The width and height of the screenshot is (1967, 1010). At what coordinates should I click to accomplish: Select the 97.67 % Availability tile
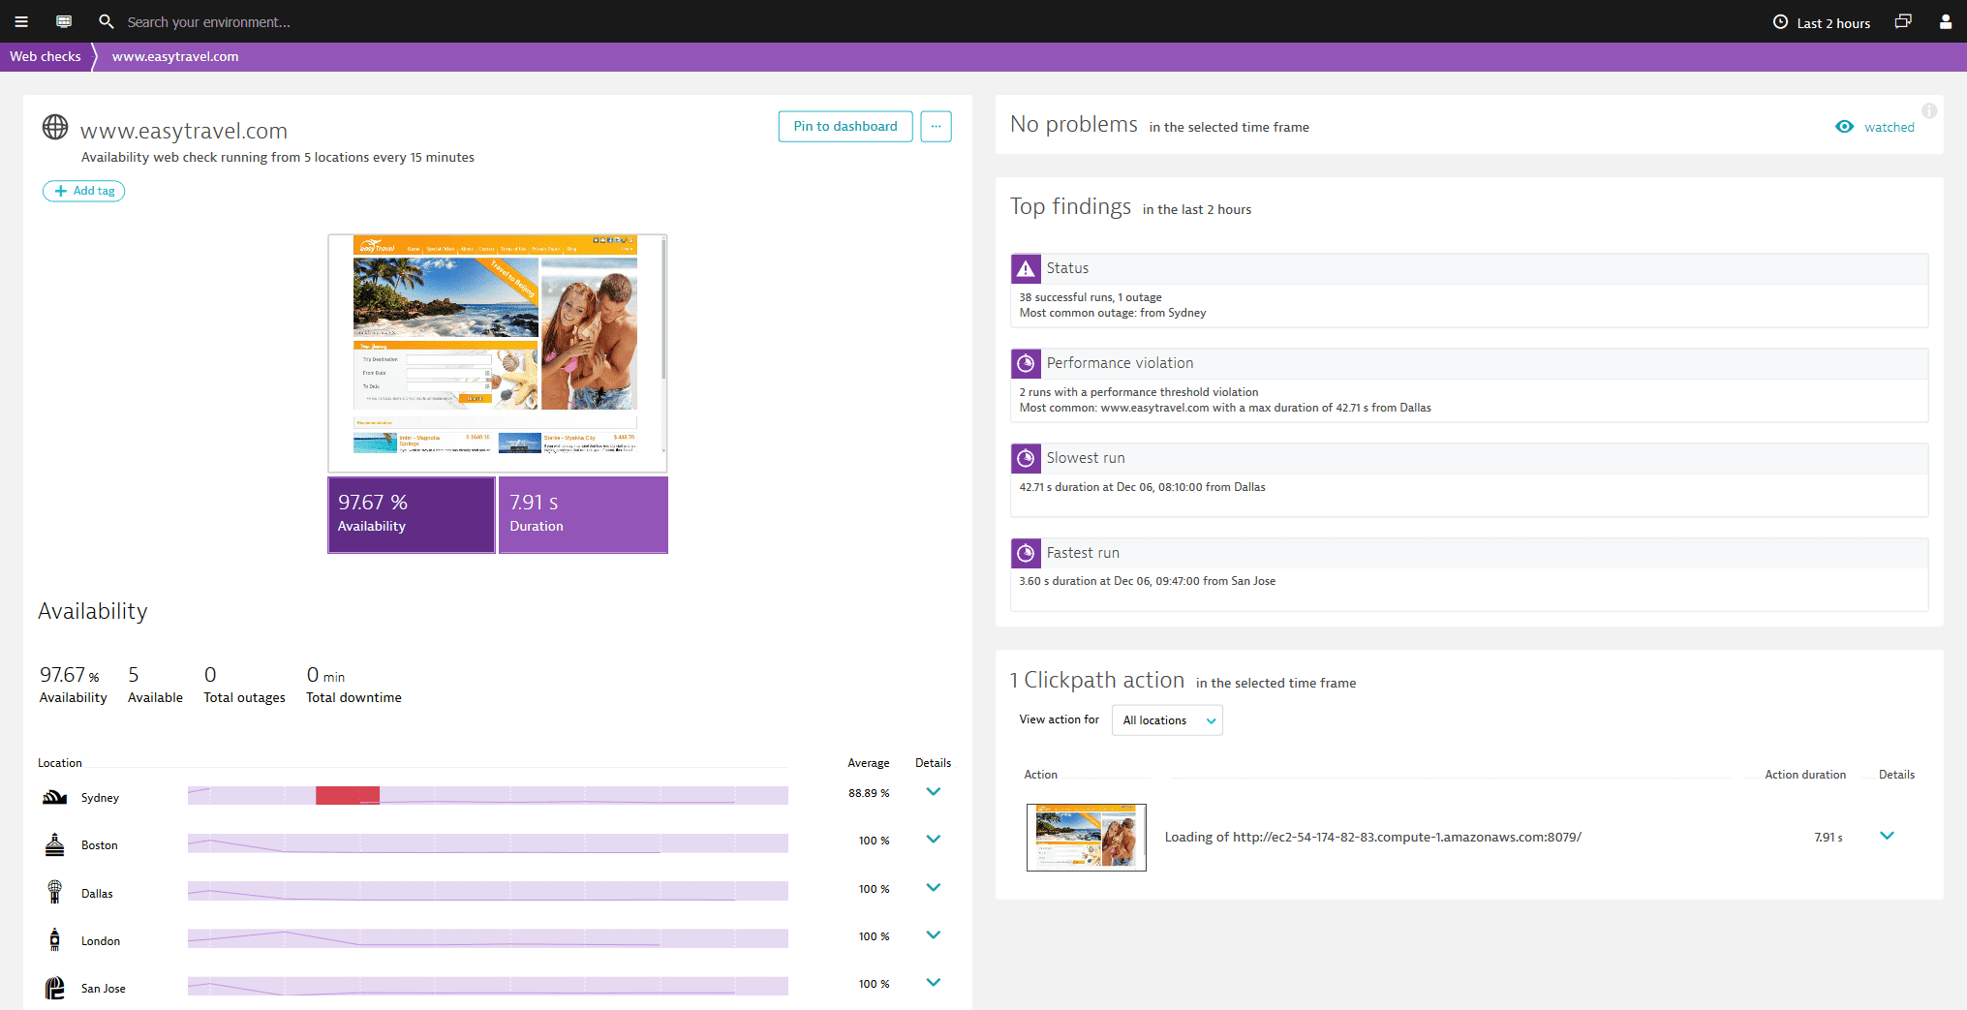click(x=412, y=514)
